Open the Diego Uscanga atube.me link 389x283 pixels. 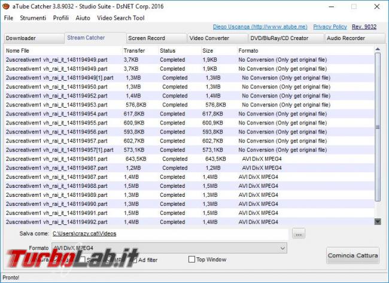260,27
